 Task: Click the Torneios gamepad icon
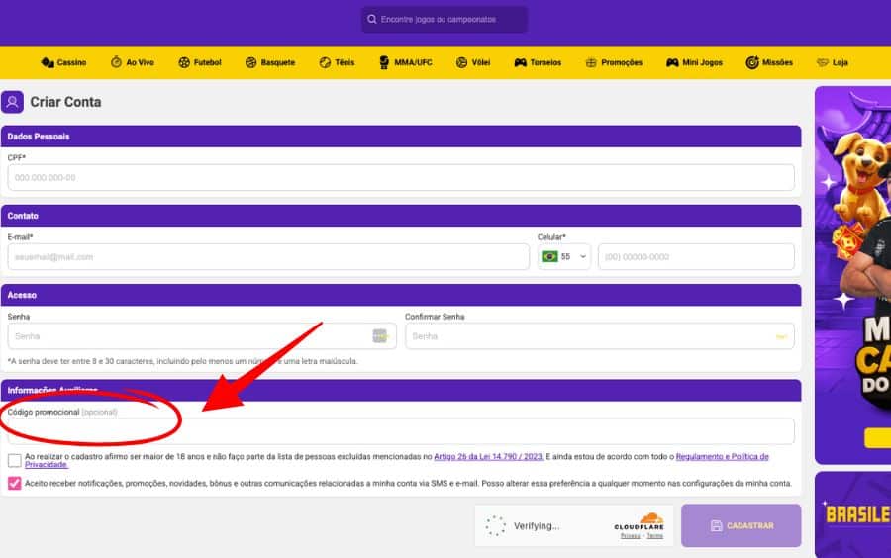520,62
